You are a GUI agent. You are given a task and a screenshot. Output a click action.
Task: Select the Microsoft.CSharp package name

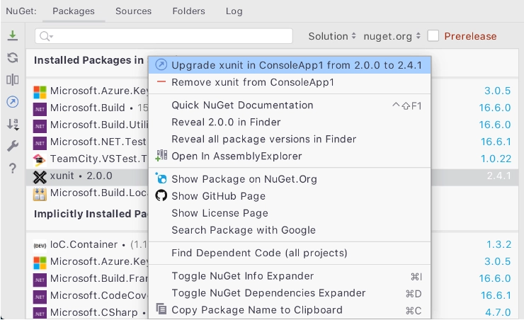(94, 312)
